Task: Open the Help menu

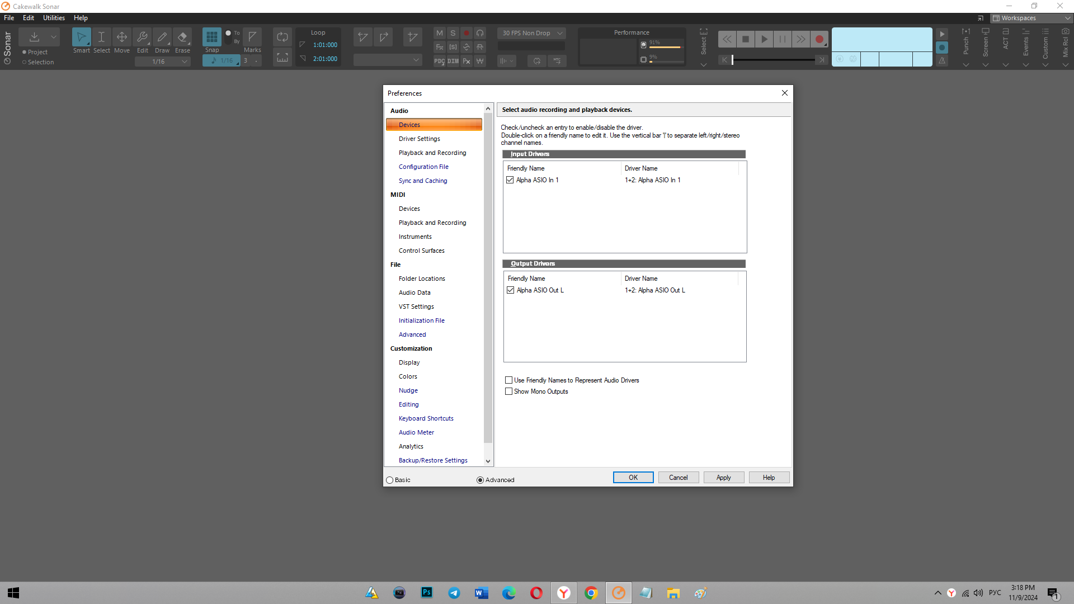Action: tap(81, 18)
